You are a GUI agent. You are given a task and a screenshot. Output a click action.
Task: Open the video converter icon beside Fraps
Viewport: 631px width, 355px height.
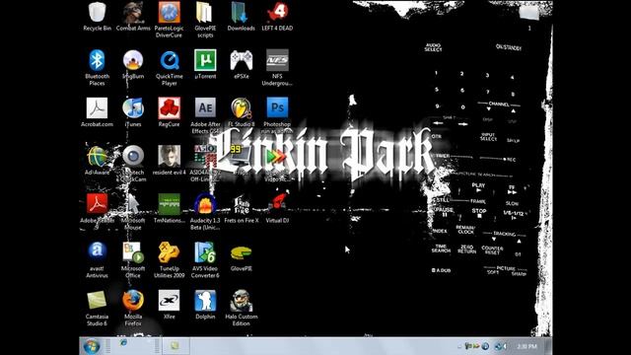[x=277, y=164]
